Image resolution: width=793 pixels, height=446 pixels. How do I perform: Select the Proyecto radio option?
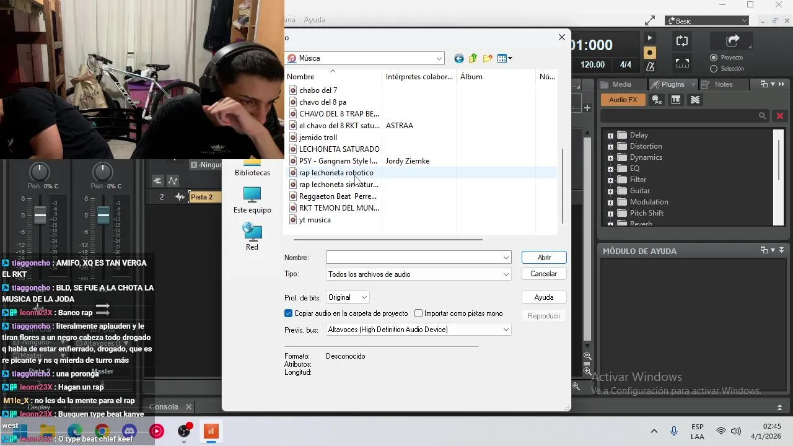point(714,58)
